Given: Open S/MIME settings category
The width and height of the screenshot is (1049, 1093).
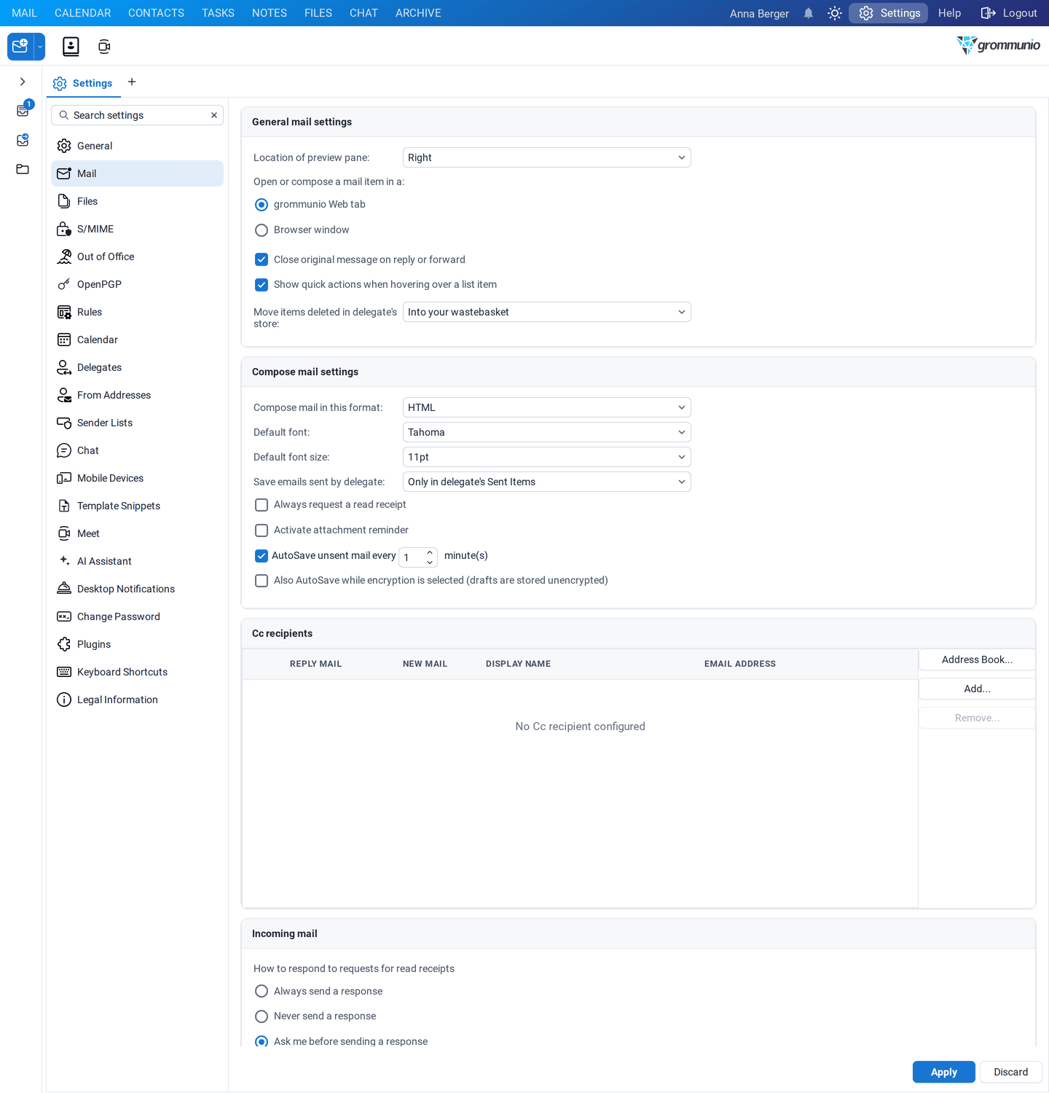Looking at the screenshot, I should (x=137, y=229).
